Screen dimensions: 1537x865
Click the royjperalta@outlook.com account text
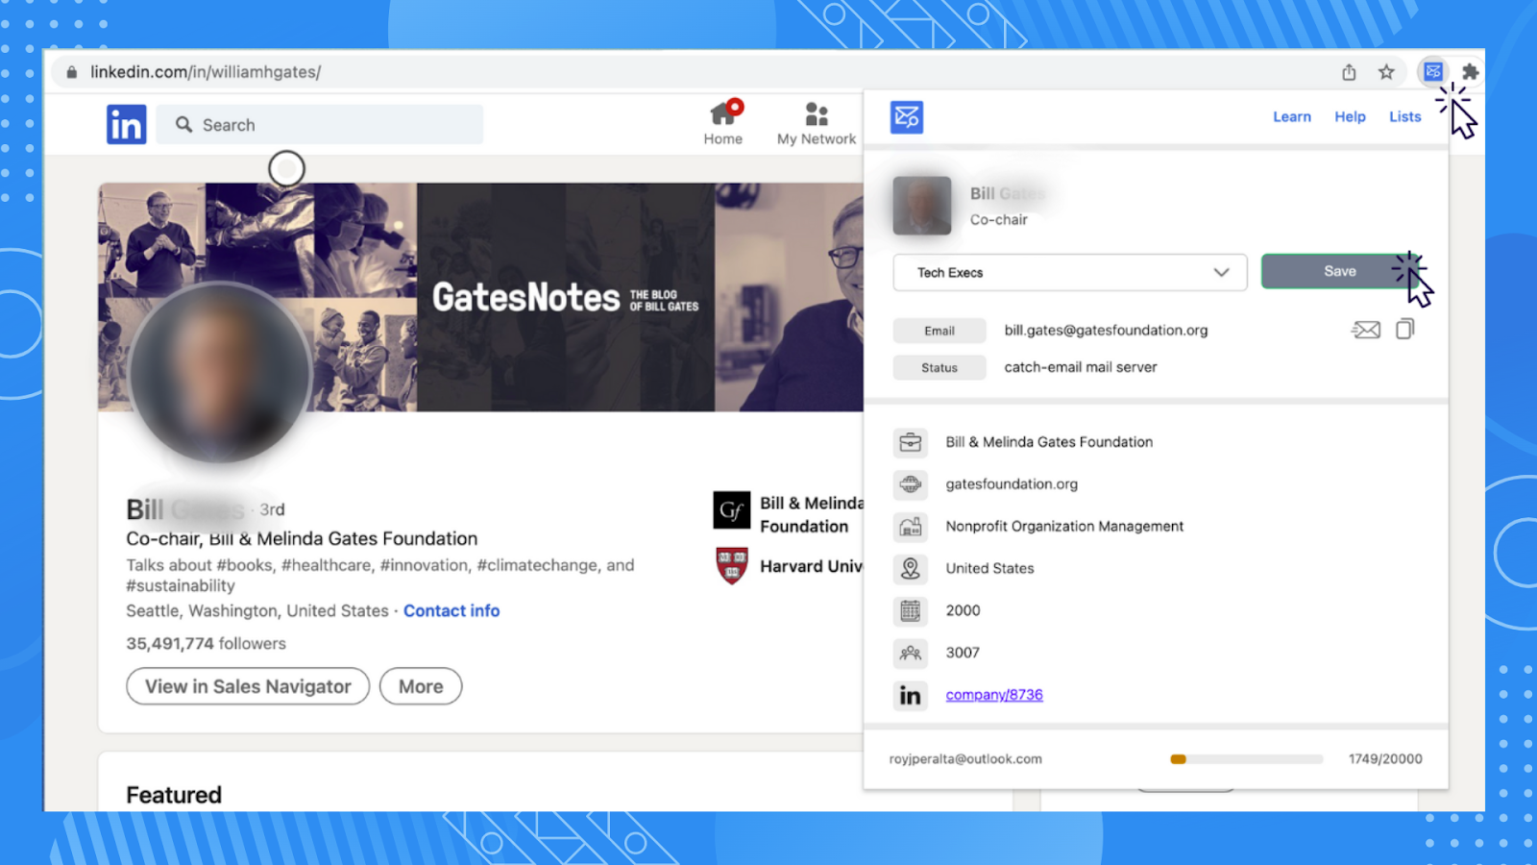coord(965,759)
